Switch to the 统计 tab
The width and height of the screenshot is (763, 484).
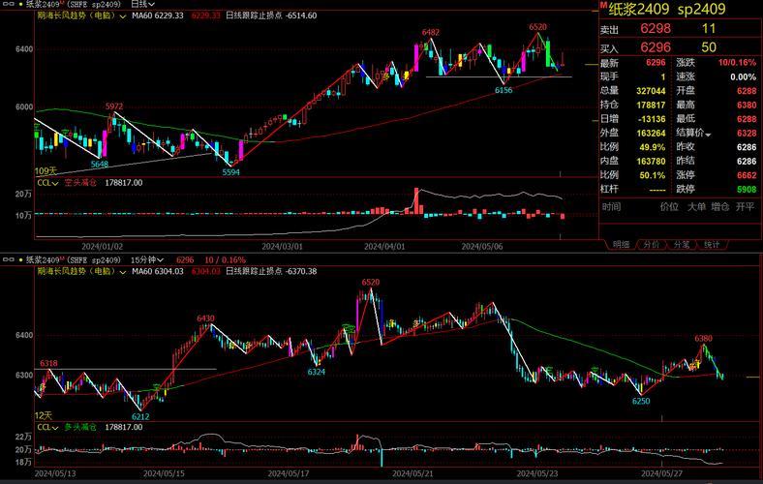pyautogui.click(x=712, y=244)
